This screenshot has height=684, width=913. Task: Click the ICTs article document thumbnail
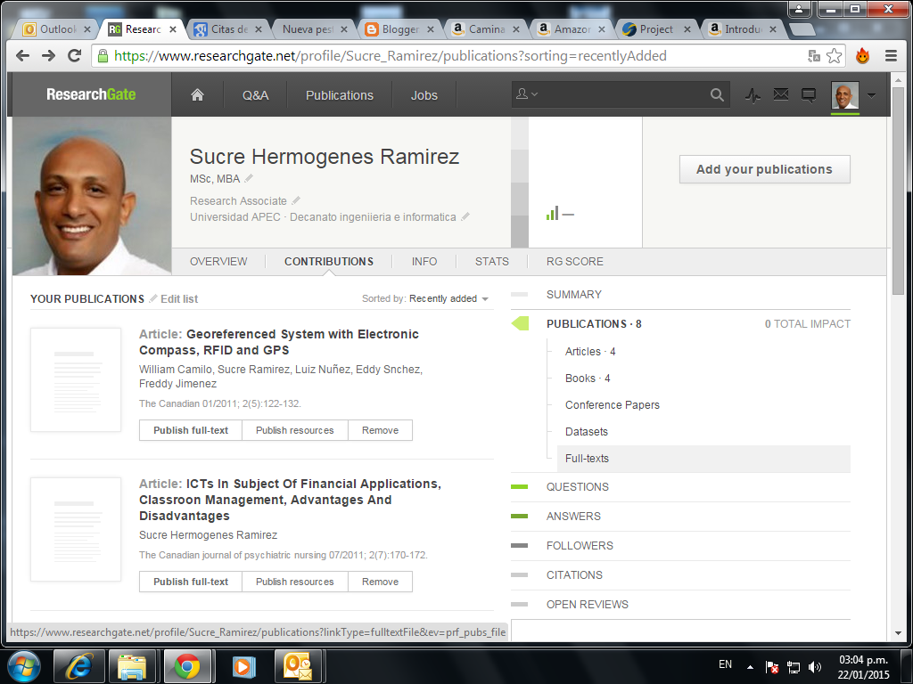tap(76, 529)
